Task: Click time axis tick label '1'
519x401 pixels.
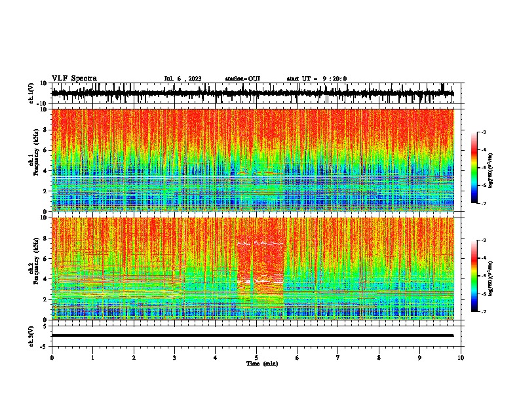Action: point(92,358)
